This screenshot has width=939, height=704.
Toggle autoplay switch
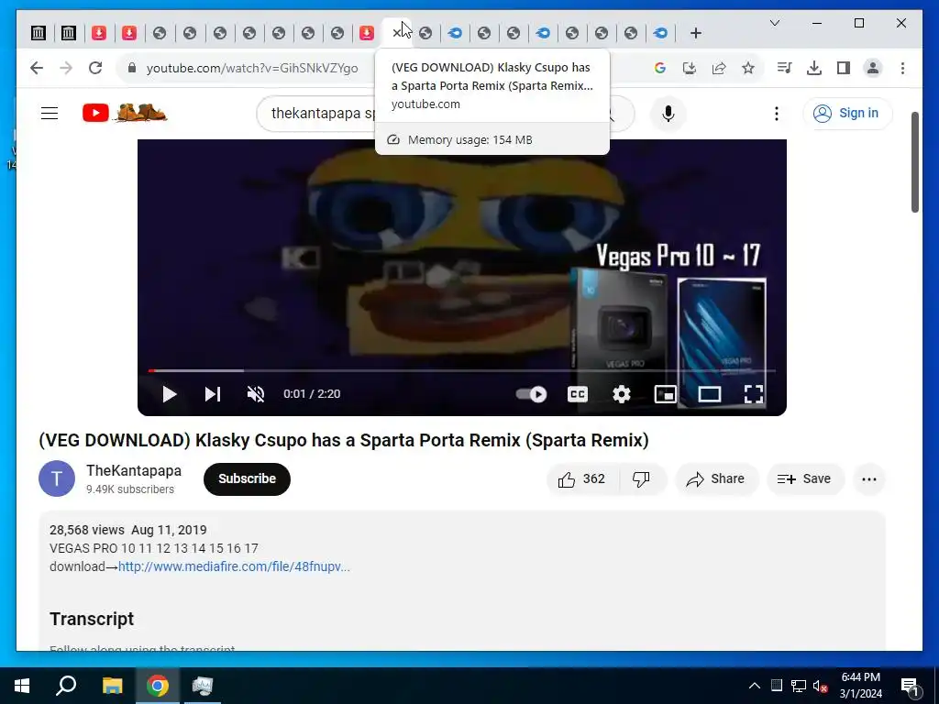(531, 394)
